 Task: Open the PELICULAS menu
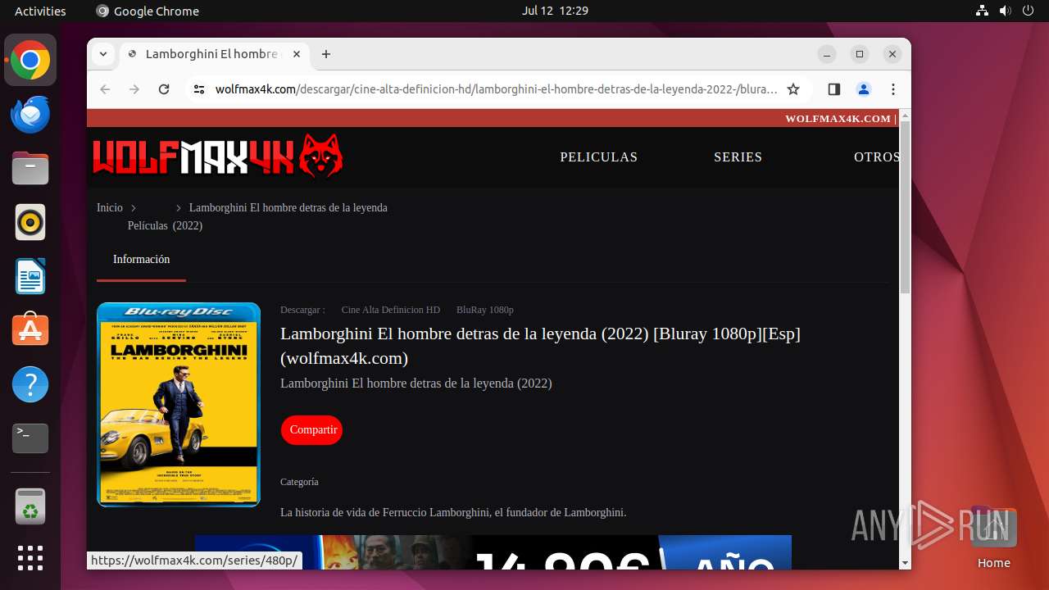(x=598, y=157)
